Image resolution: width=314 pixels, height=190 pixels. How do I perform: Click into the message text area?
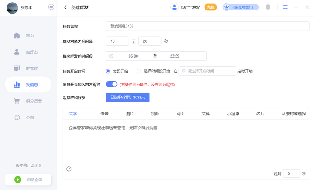[x=186, y=143]
